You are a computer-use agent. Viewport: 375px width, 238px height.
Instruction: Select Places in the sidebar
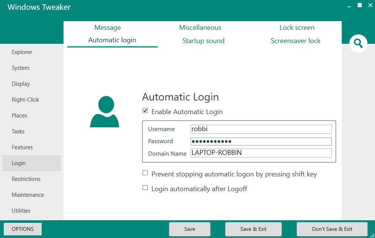click(32, 116)
